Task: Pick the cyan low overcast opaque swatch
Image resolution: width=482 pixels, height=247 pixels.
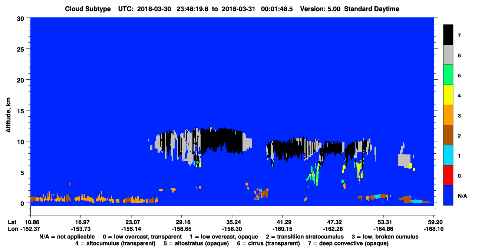Action: pyautogui.click(x=448, y=155)
